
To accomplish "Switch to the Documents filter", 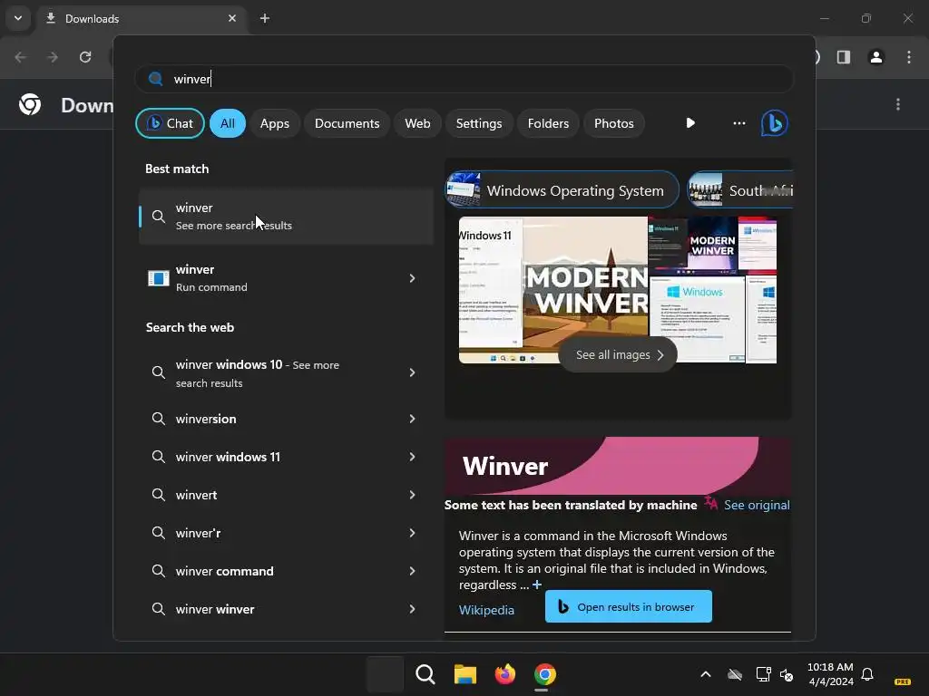I will coord(347,123).
